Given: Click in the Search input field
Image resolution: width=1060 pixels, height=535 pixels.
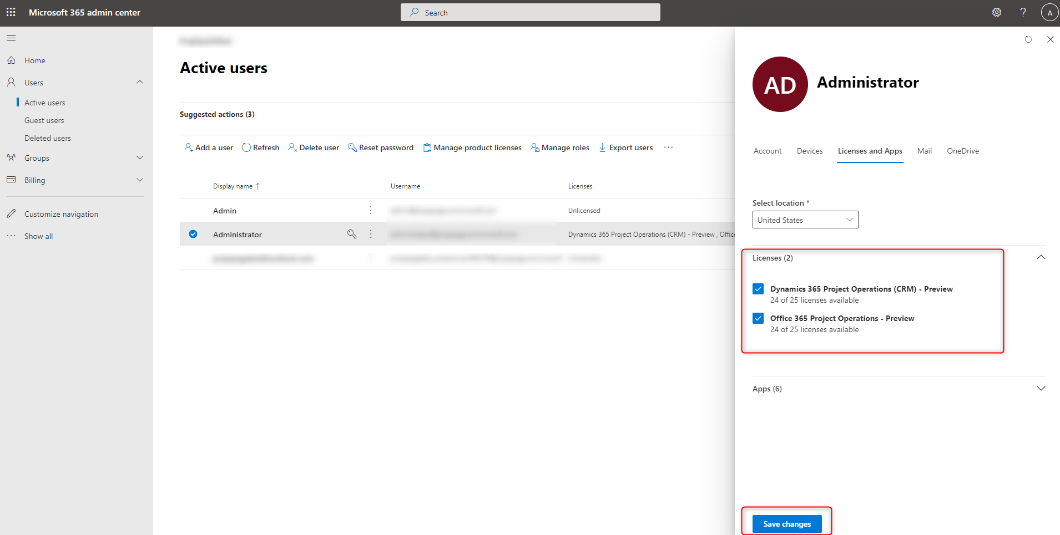Looking at the screenshot, I should [531, 12].
